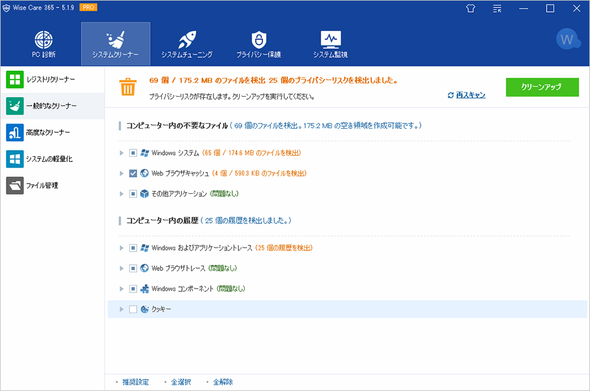The image size is (590, 391).
Task: Select the システムクリーナー broom icon
Action: [x=115, y=40]
